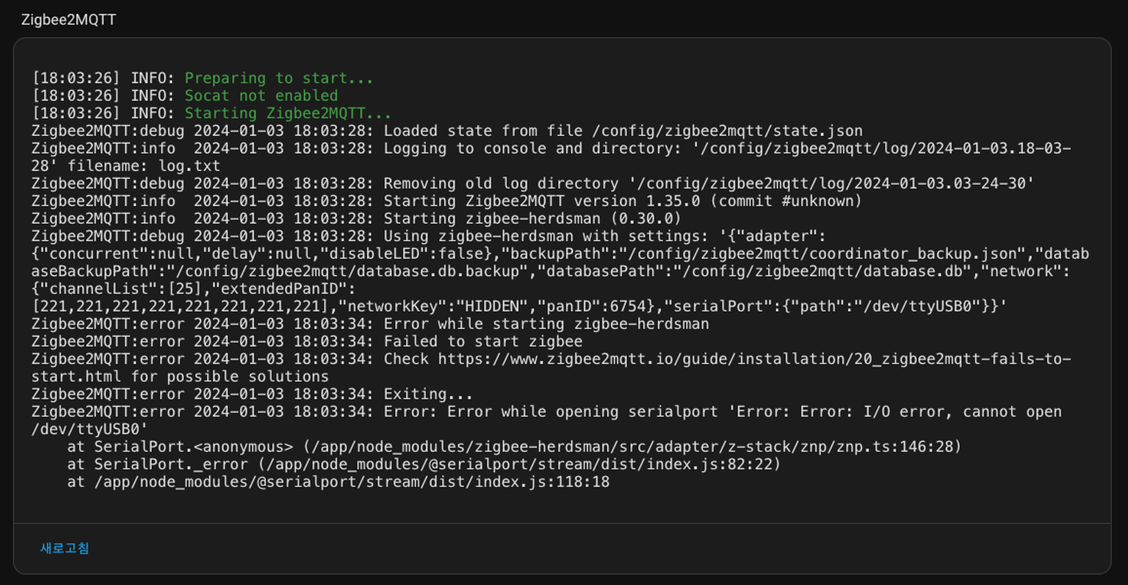The image size is (1128, 585).
Task: Click the Zigbee2MQTT card title
Action: [x=69, y=20]
